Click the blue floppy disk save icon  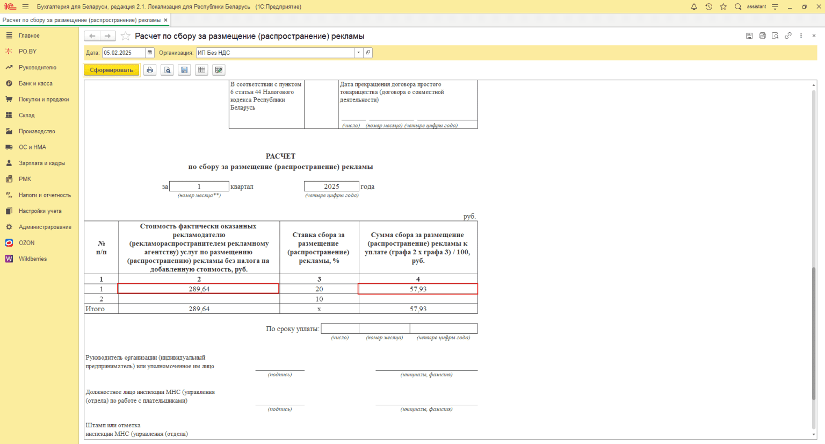(184, 70)
